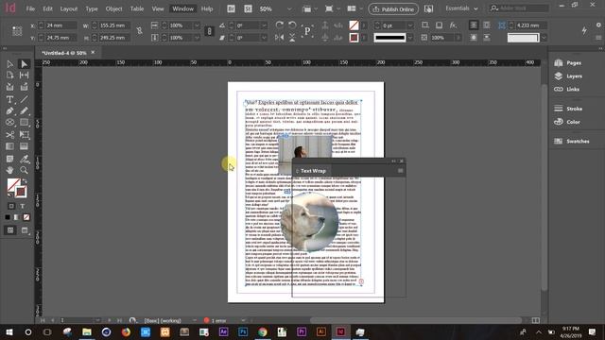Open the File menu
Image resolution: width=605 pixels, height=340 pixels.
(x=30, y=8)
